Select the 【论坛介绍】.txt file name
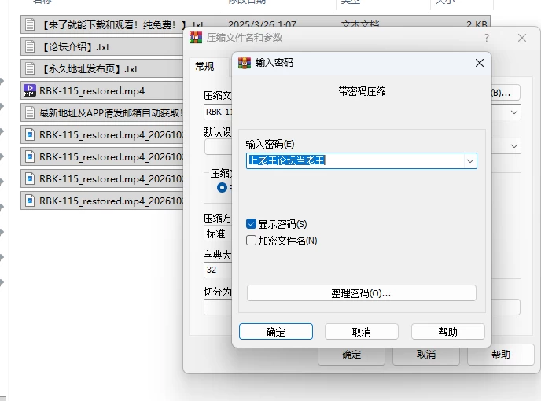Viewport: 541px width, 401px height. click(x=75, y=47)
